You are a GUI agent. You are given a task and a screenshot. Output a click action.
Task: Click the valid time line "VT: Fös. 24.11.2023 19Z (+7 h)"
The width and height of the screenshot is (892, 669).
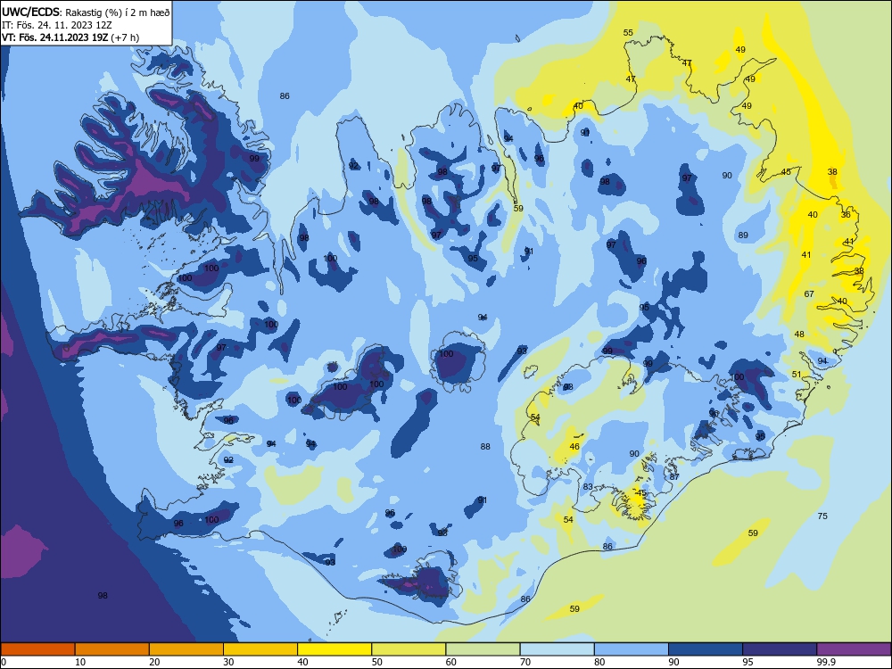click(70, 37)
